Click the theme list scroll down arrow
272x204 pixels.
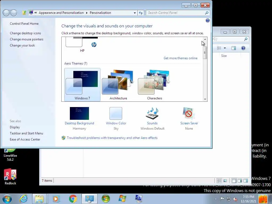click(205, 99)
